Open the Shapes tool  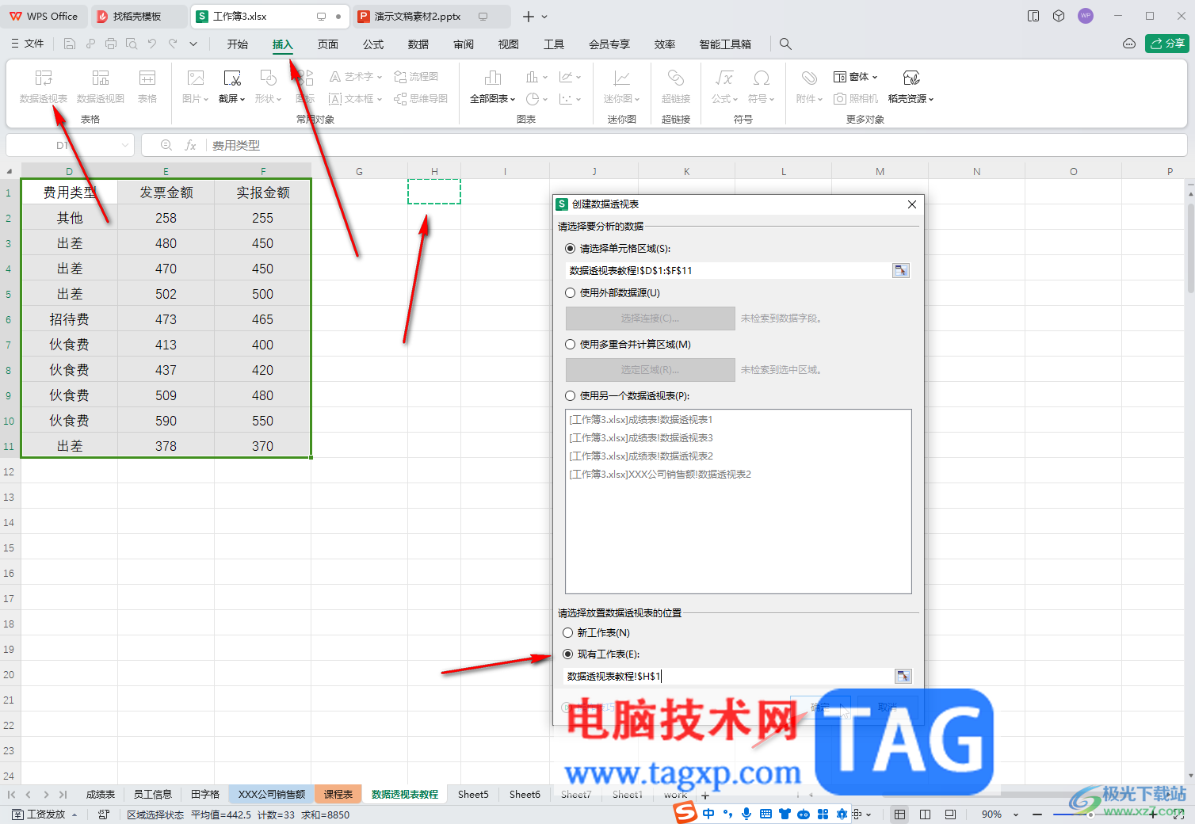click(269, 86)
